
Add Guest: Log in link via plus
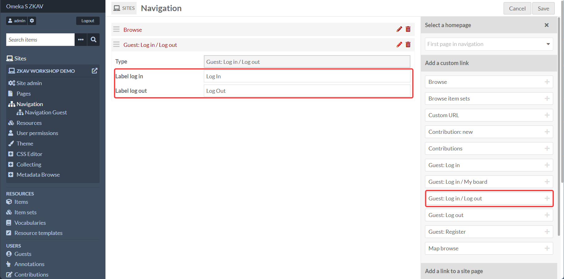click(547, 165)
